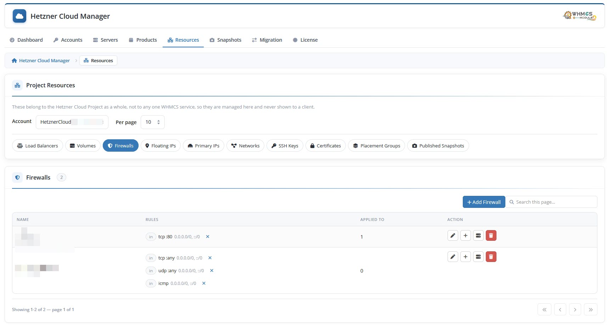Open the Account dropdown HetznerCloud

coord(72,122)
